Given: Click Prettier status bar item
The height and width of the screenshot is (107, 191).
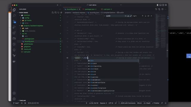Looking at the screenshot, I should [156, 103].
